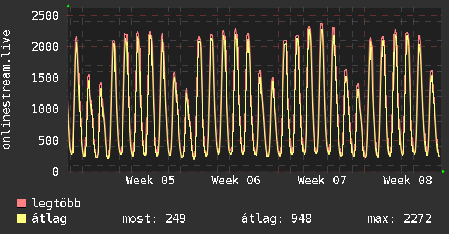This screenshot has width=449, height=234.
Task: Click the 1000 y-axis label
Action: coord(45,109)
